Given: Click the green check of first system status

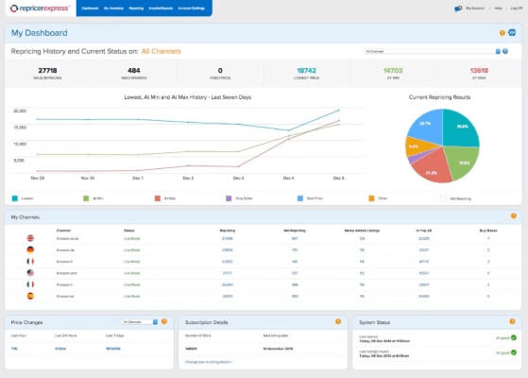Looking at the screenshot, I should [x=514, y=337].
